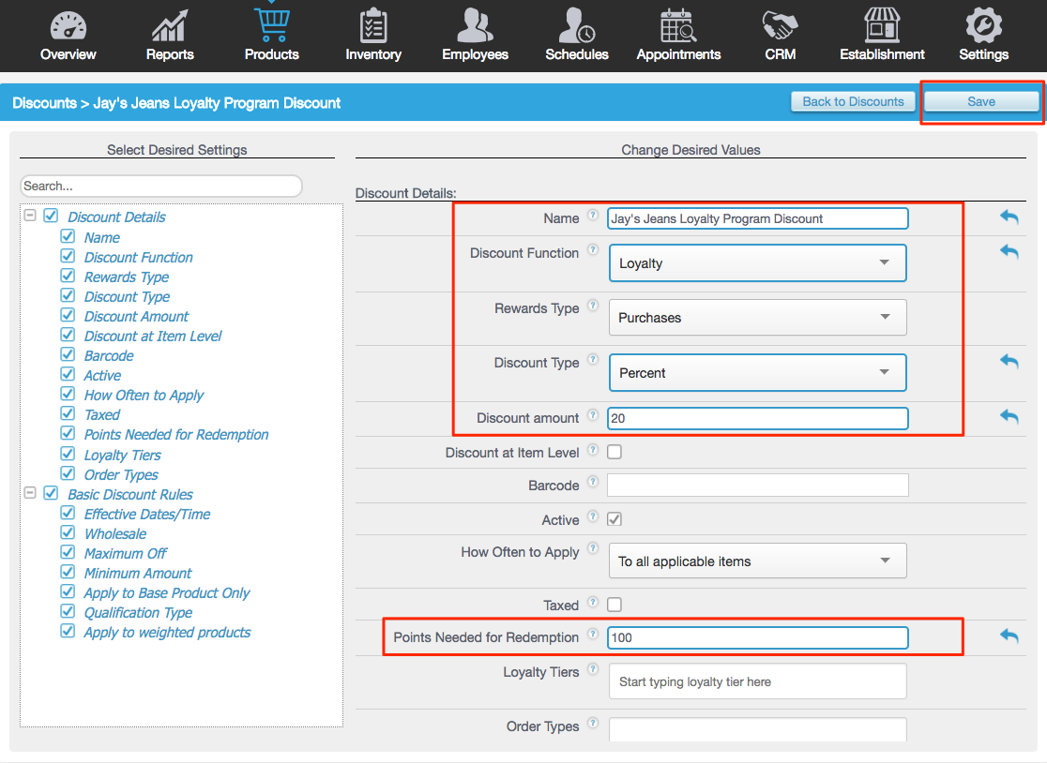This screenshot has width=1047, height=763.
Task: Open the Settings gear icon
Action: point(983,26)
